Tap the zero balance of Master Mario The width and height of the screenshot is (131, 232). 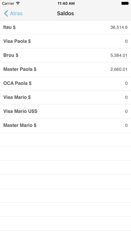(x=126, y=125)
